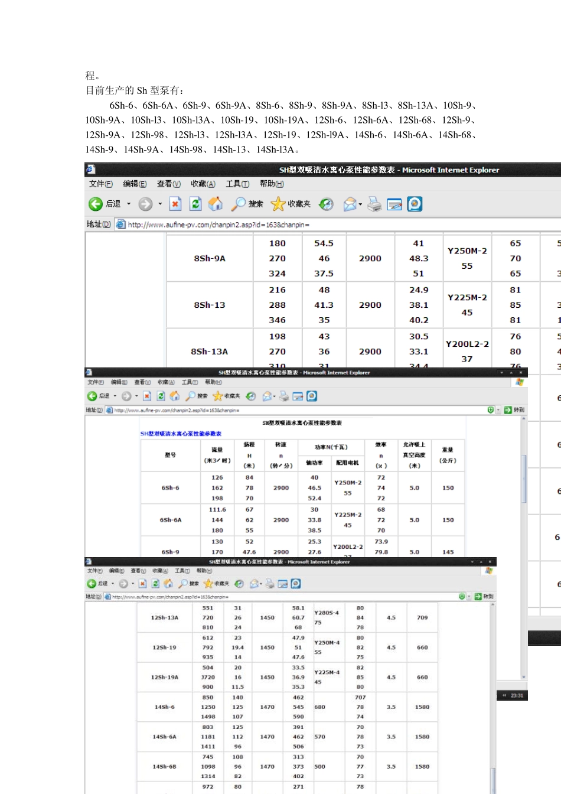Click Refresh icon in largest IE window
This screenshot has width=561, height=794.
coord(195,204)
